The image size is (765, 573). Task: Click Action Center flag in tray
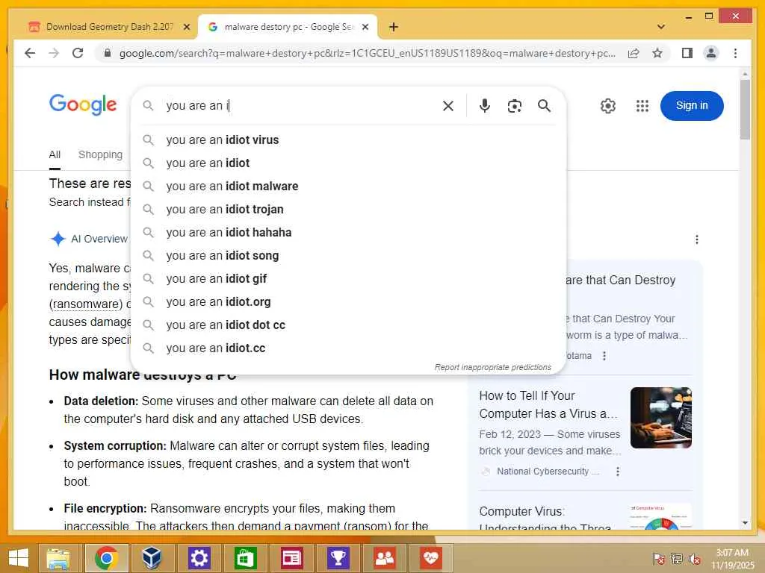coord(659,559)
